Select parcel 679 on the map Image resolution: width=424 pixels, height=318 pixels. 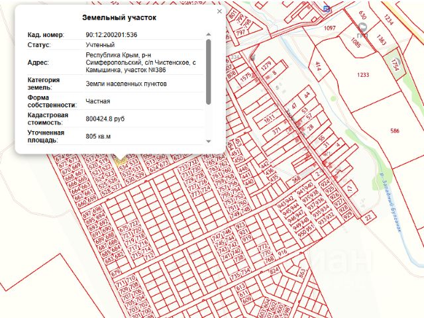115,272
